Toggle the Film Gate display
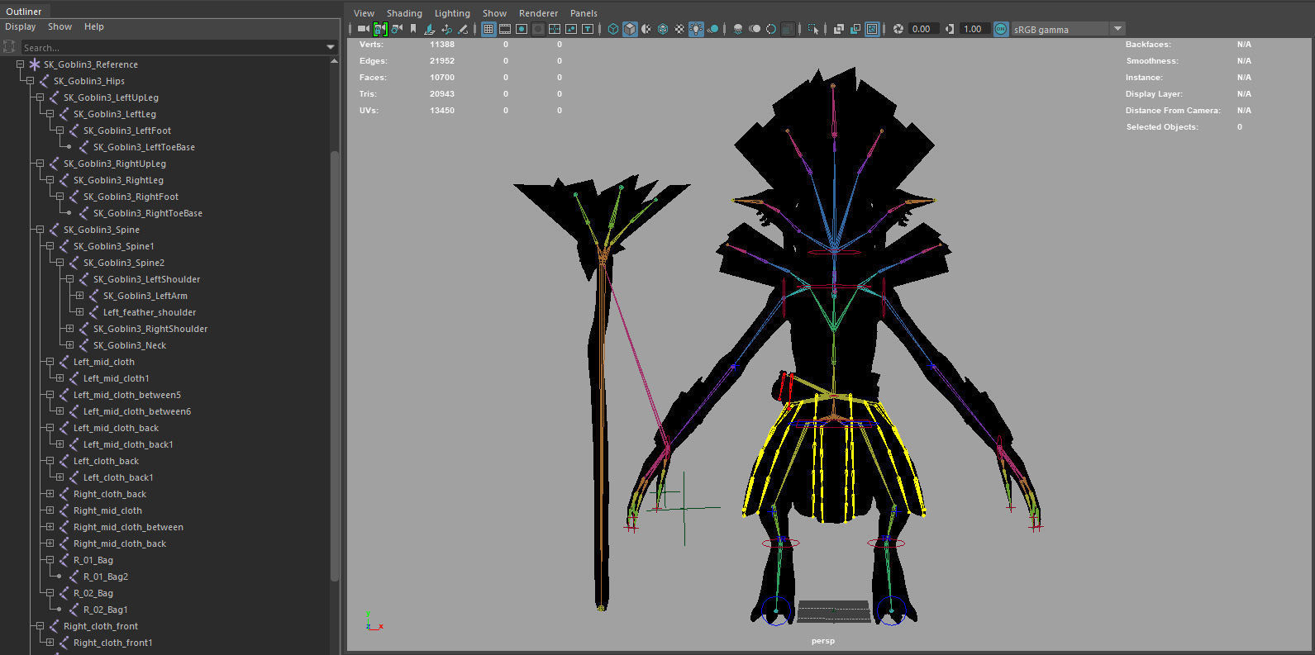This screenshot has height=655, width=1315. pyautogui.click(x=505, y=29)
